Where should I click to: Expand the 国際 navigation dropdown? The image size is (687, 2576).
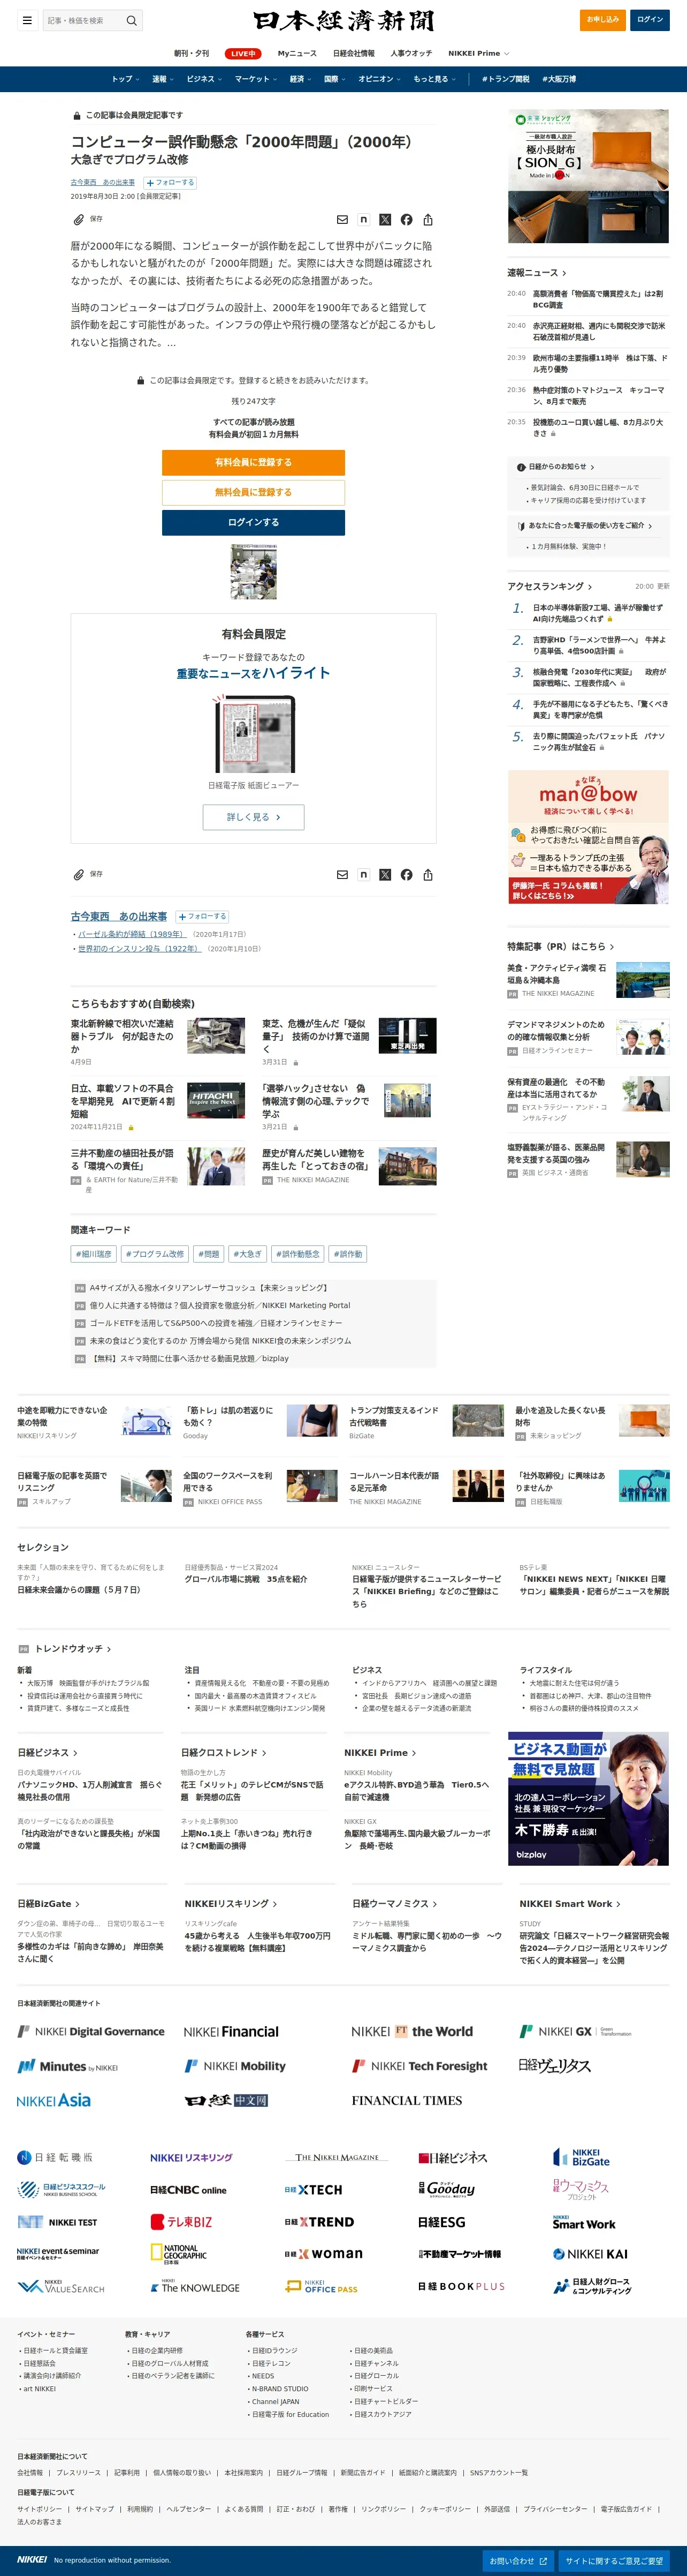[x=334, y=79]
